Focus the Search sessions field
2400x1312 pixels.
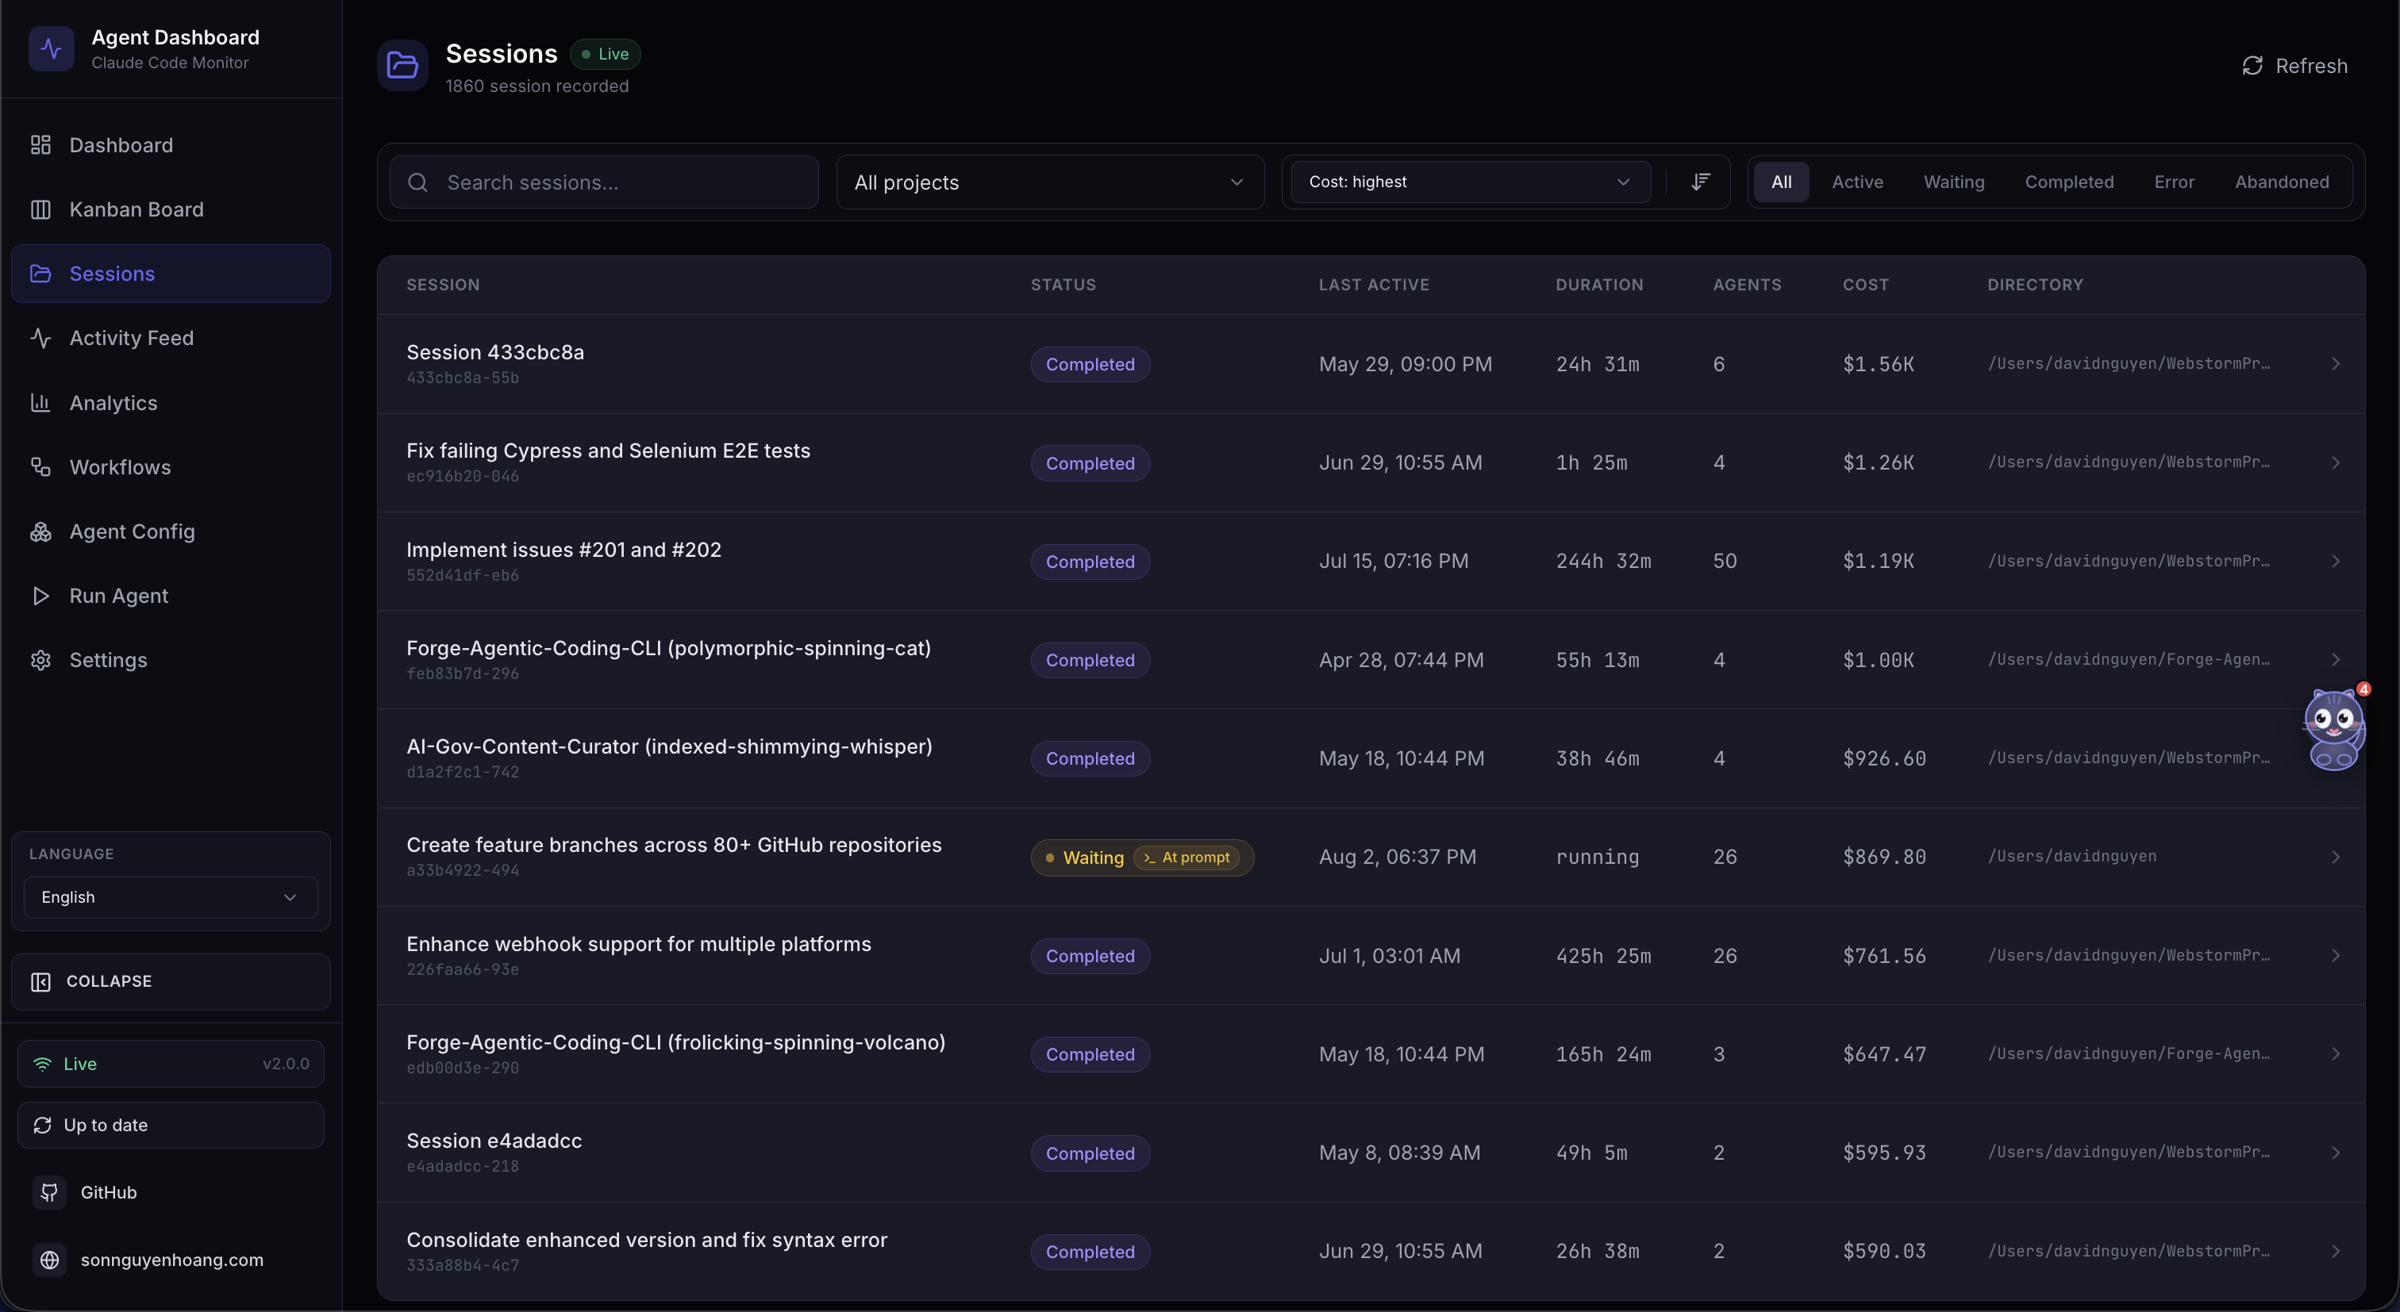click(604, 182)
